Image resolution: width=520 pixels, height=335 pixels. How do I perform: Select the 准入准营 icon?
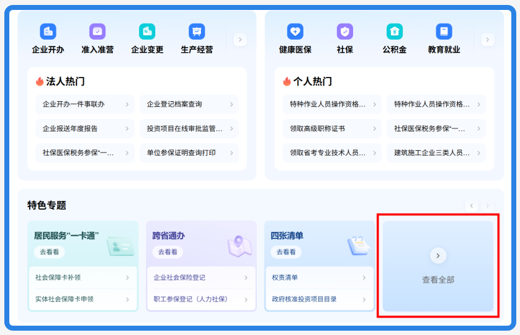[97, 32]
